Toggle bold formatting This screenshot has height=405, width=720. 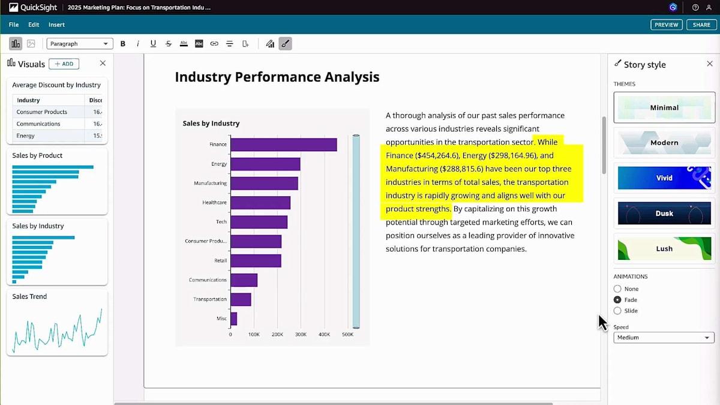tap(123, 44)
